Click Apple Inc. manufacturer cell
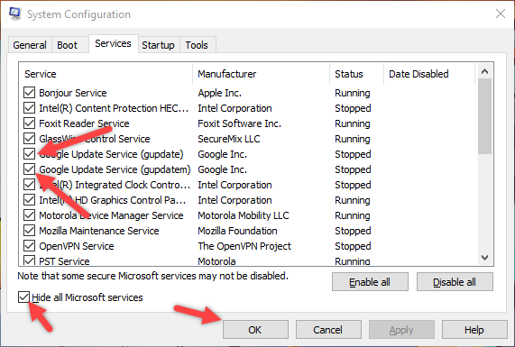 point(220,93)
